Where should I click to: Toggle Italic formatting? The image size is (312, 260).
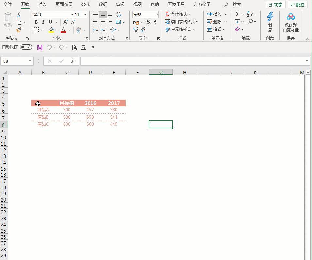(x=43, y=22)
